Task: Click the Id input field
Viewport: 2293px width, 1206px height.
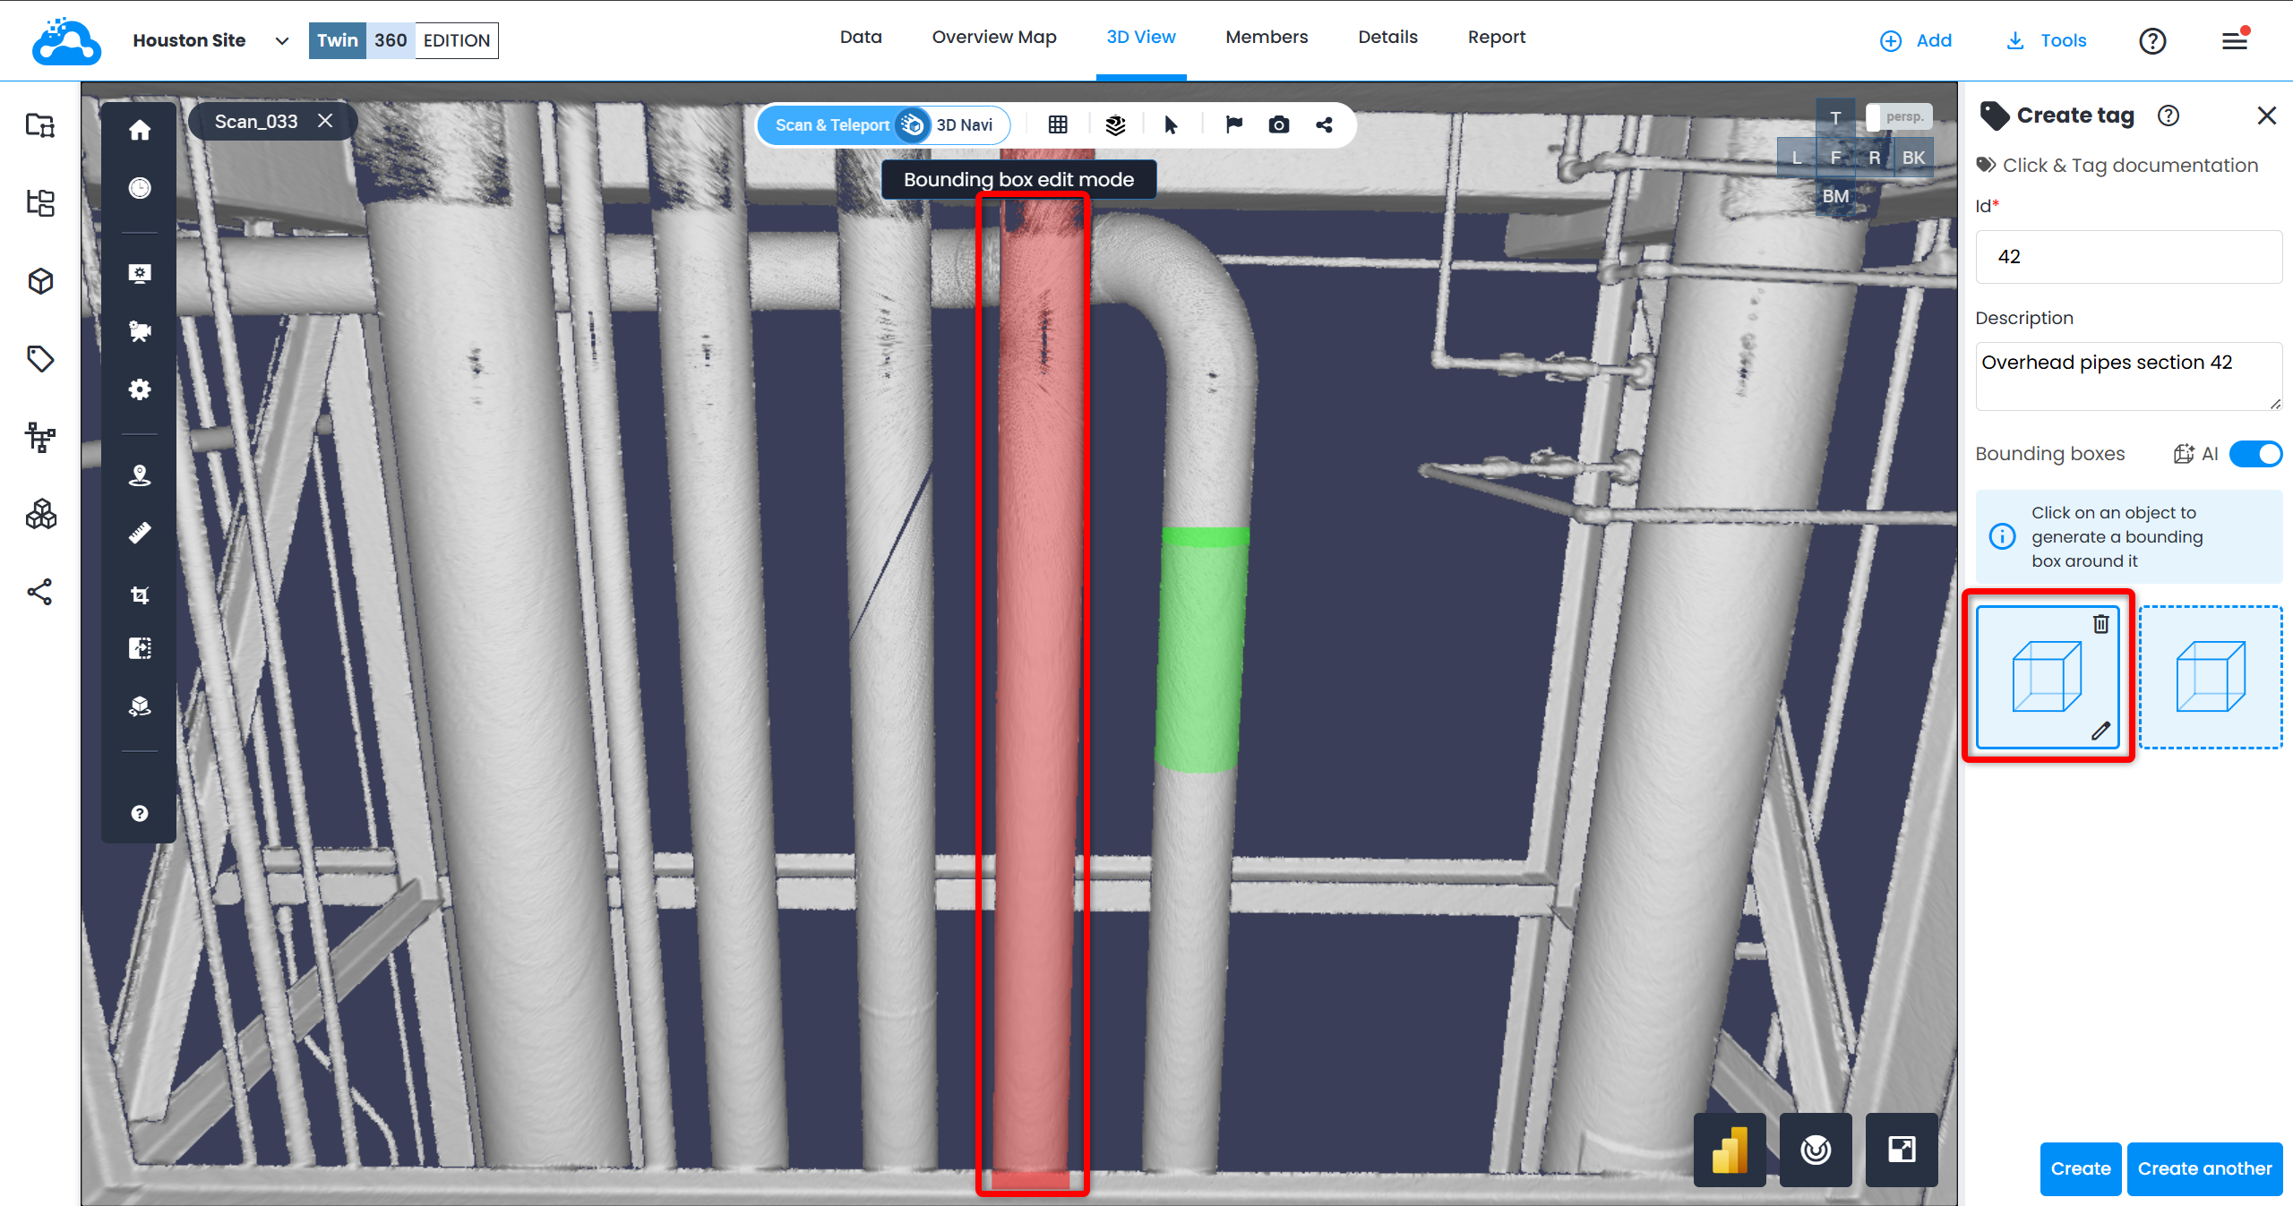Action: pyautogui.click(x=2128, y=257)
